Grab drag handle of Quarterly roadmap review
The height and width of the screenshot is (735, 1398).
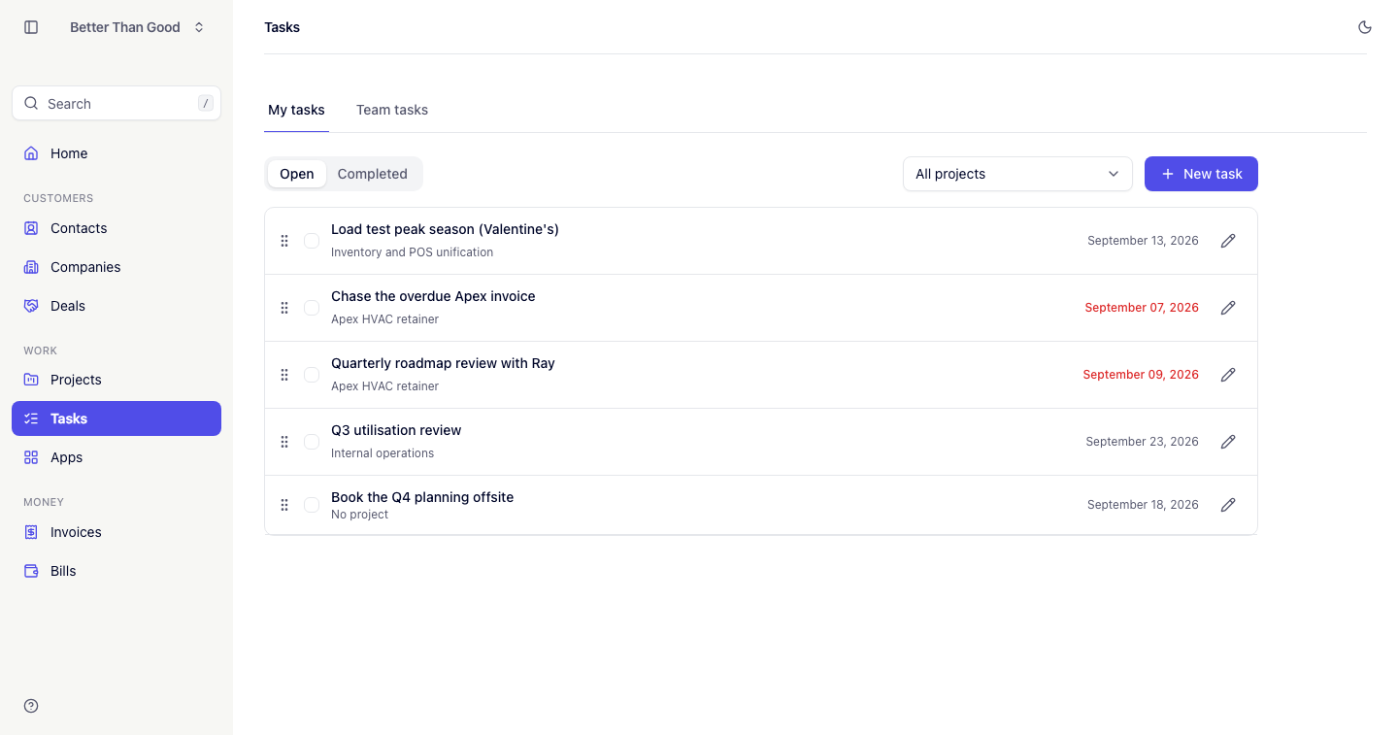coord(284,375)
